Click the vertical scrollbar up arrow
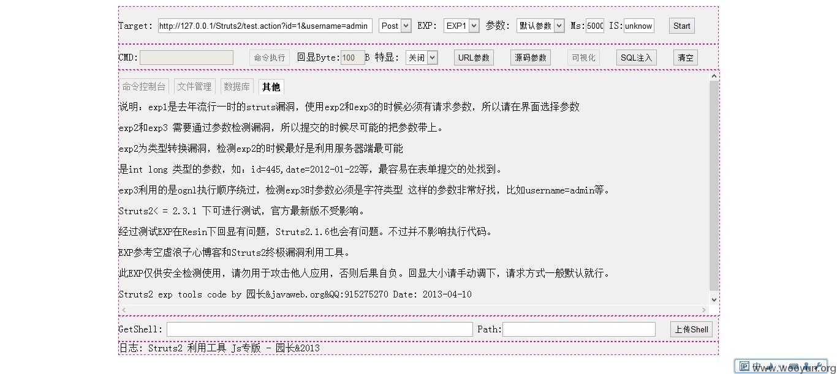The height and width of the screenshot is (374, 837). [x=714, y=76]
